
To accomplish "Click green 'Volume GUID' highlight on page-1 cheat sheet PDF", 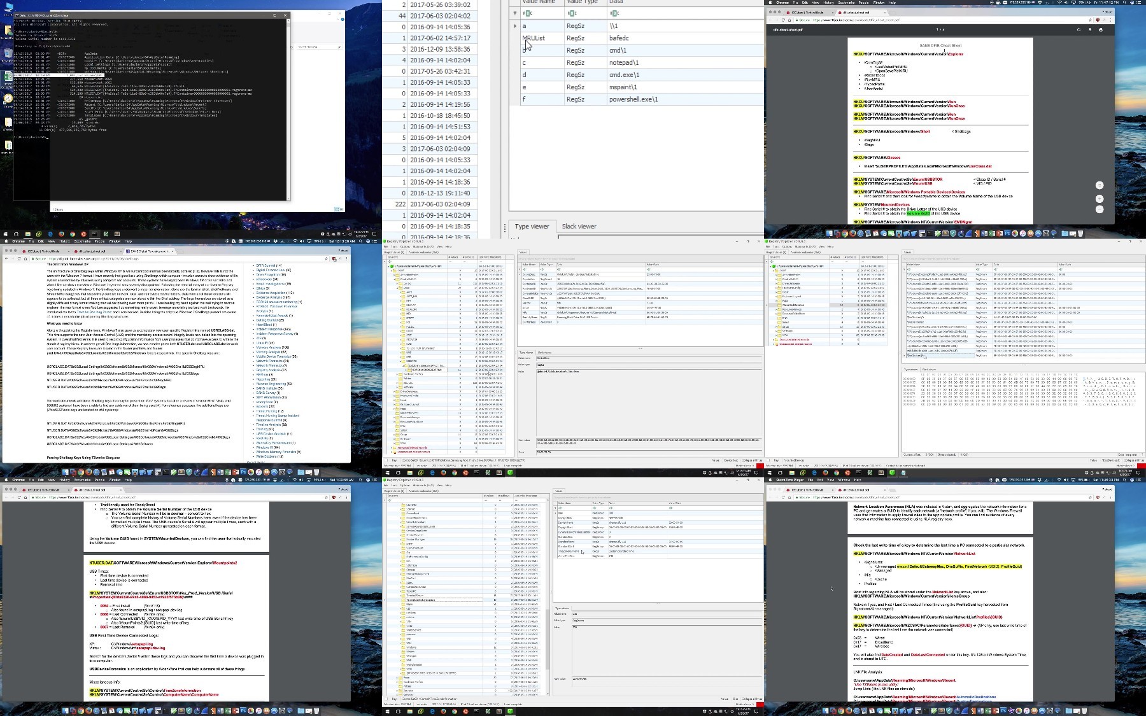I will [x=917, y=214].
